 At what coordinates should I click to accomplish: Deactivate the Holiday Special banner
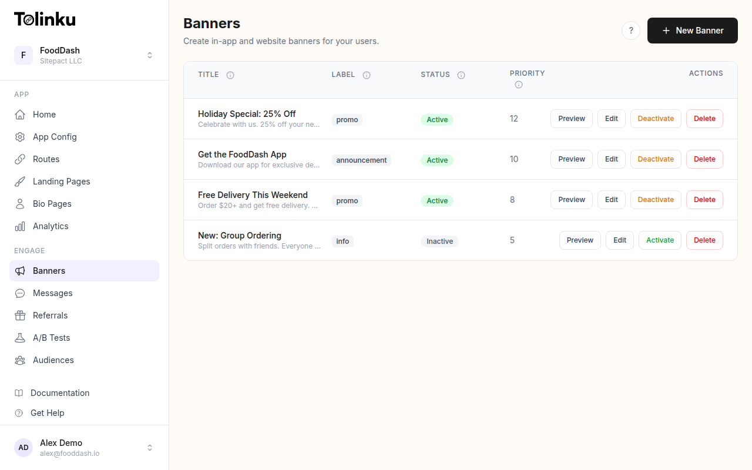656,118
